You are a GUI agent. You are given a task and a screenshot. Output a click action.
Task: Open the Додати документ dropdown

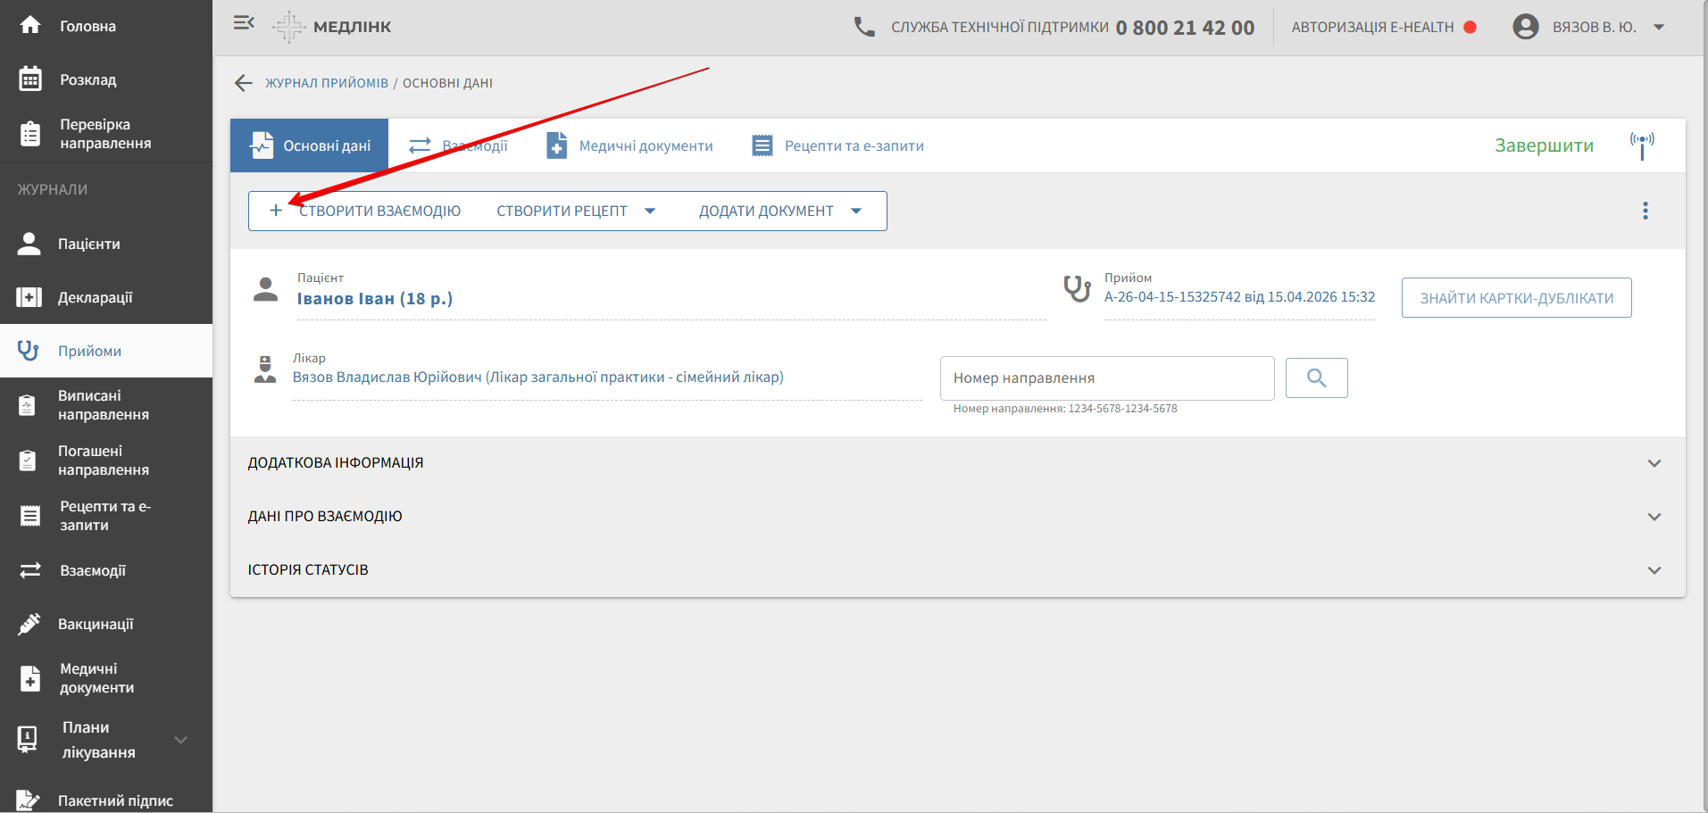tap(779, 212)
